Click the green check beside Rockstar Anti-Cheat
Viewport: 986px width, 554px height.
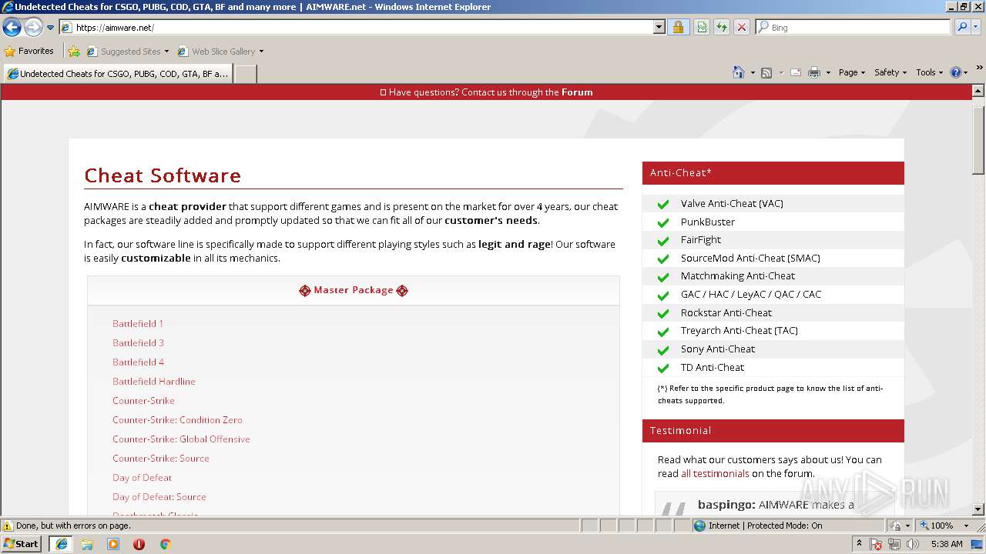tap(662, 313)
